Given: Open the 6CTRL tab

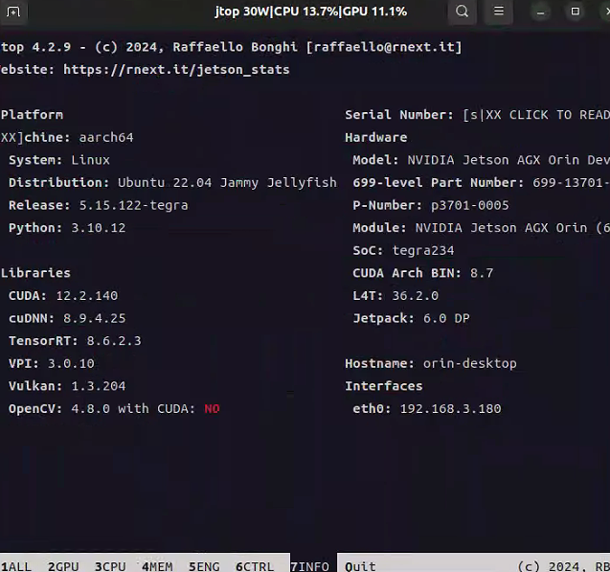Looking at the screenshot, I should point(255,566).
